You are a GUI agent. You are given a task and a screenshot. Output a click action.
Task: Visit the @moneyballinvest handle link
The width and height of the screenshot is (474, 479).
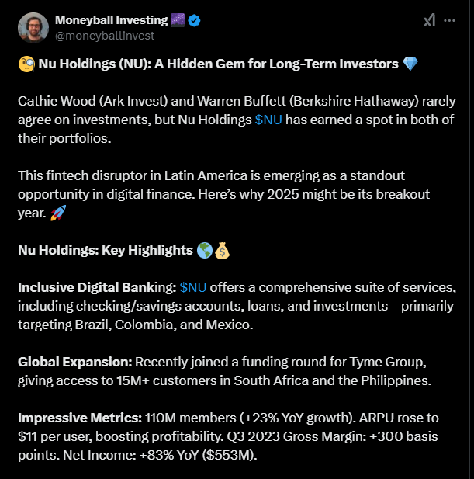[105, 35]
